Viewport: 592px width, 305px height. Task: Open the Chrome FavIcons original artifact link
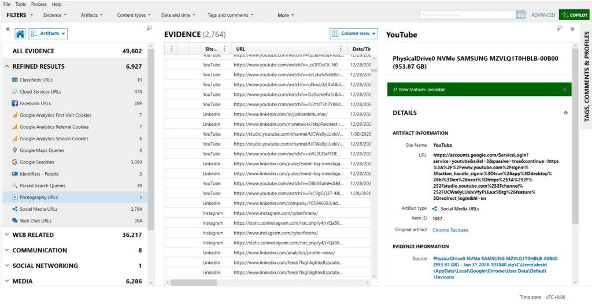pos(450,230)
